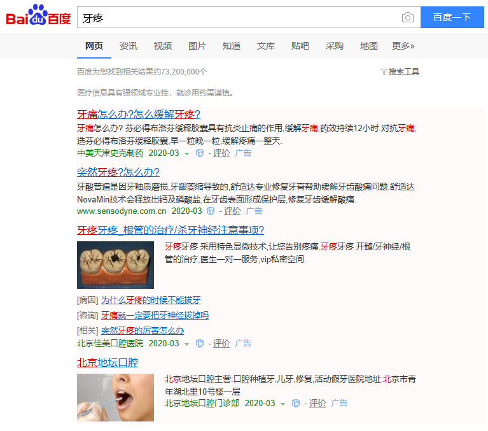Expand the dropdown arrow after 北京地坛口腔门诊部 2020-03
The image size is (488, 431).
pyautogui.click(x=283, y=404)
